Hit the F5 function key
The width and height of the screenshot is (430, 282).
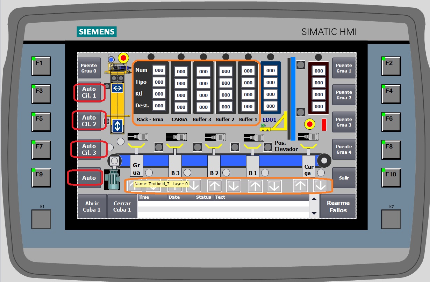pyautogui.click(x=41, y=122)
